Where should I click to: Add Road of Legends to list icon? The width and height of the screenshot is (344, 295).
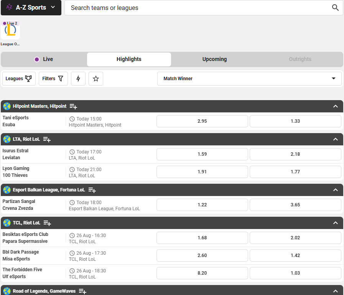[x=82, y=291]
